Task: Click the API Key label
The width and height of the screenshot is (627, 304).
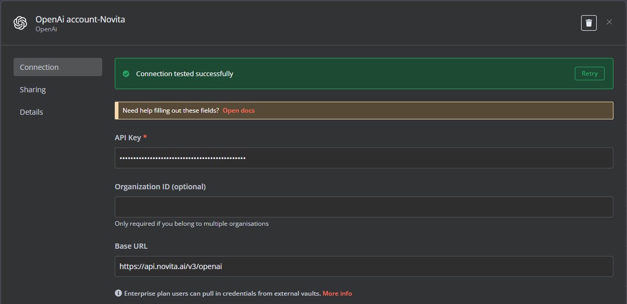Action: [128, 138]
